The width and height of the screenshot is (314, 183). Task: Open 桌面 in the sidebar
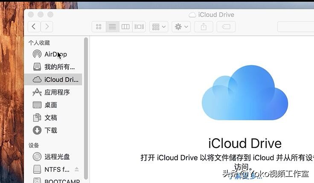click(x=53, y=105)
